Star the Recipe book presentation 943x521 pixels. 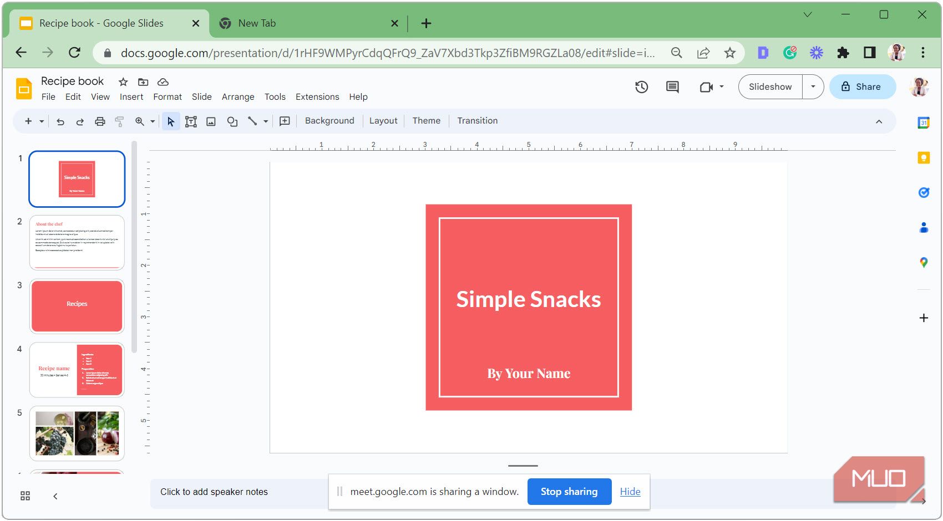(x=123, y=82)
